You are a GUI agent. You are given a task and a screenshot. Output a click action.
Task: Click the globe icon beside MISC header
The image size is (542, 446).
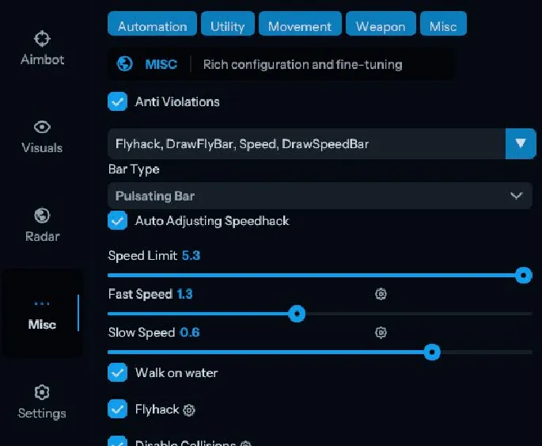[124, 64]
